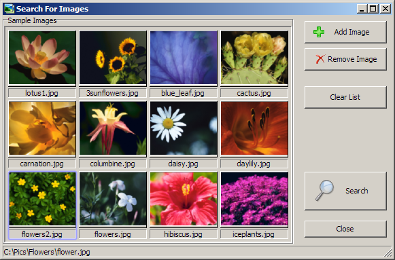The width and height of the screenshot is (395, 260).
Task: Select the carnation.jpg thumbnail
Action: pyautogui.click(x=42, y=128)
